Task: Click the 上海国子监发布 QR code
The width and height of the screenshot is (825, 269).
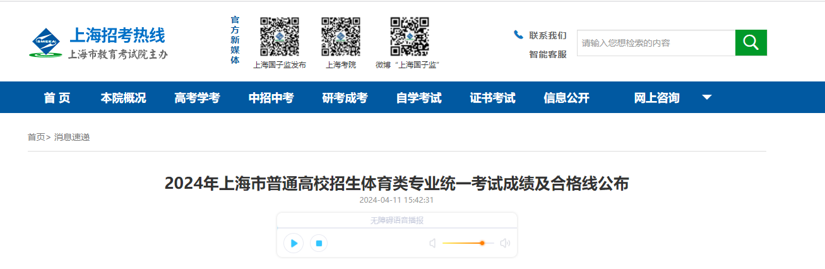Action: point(280,37)
